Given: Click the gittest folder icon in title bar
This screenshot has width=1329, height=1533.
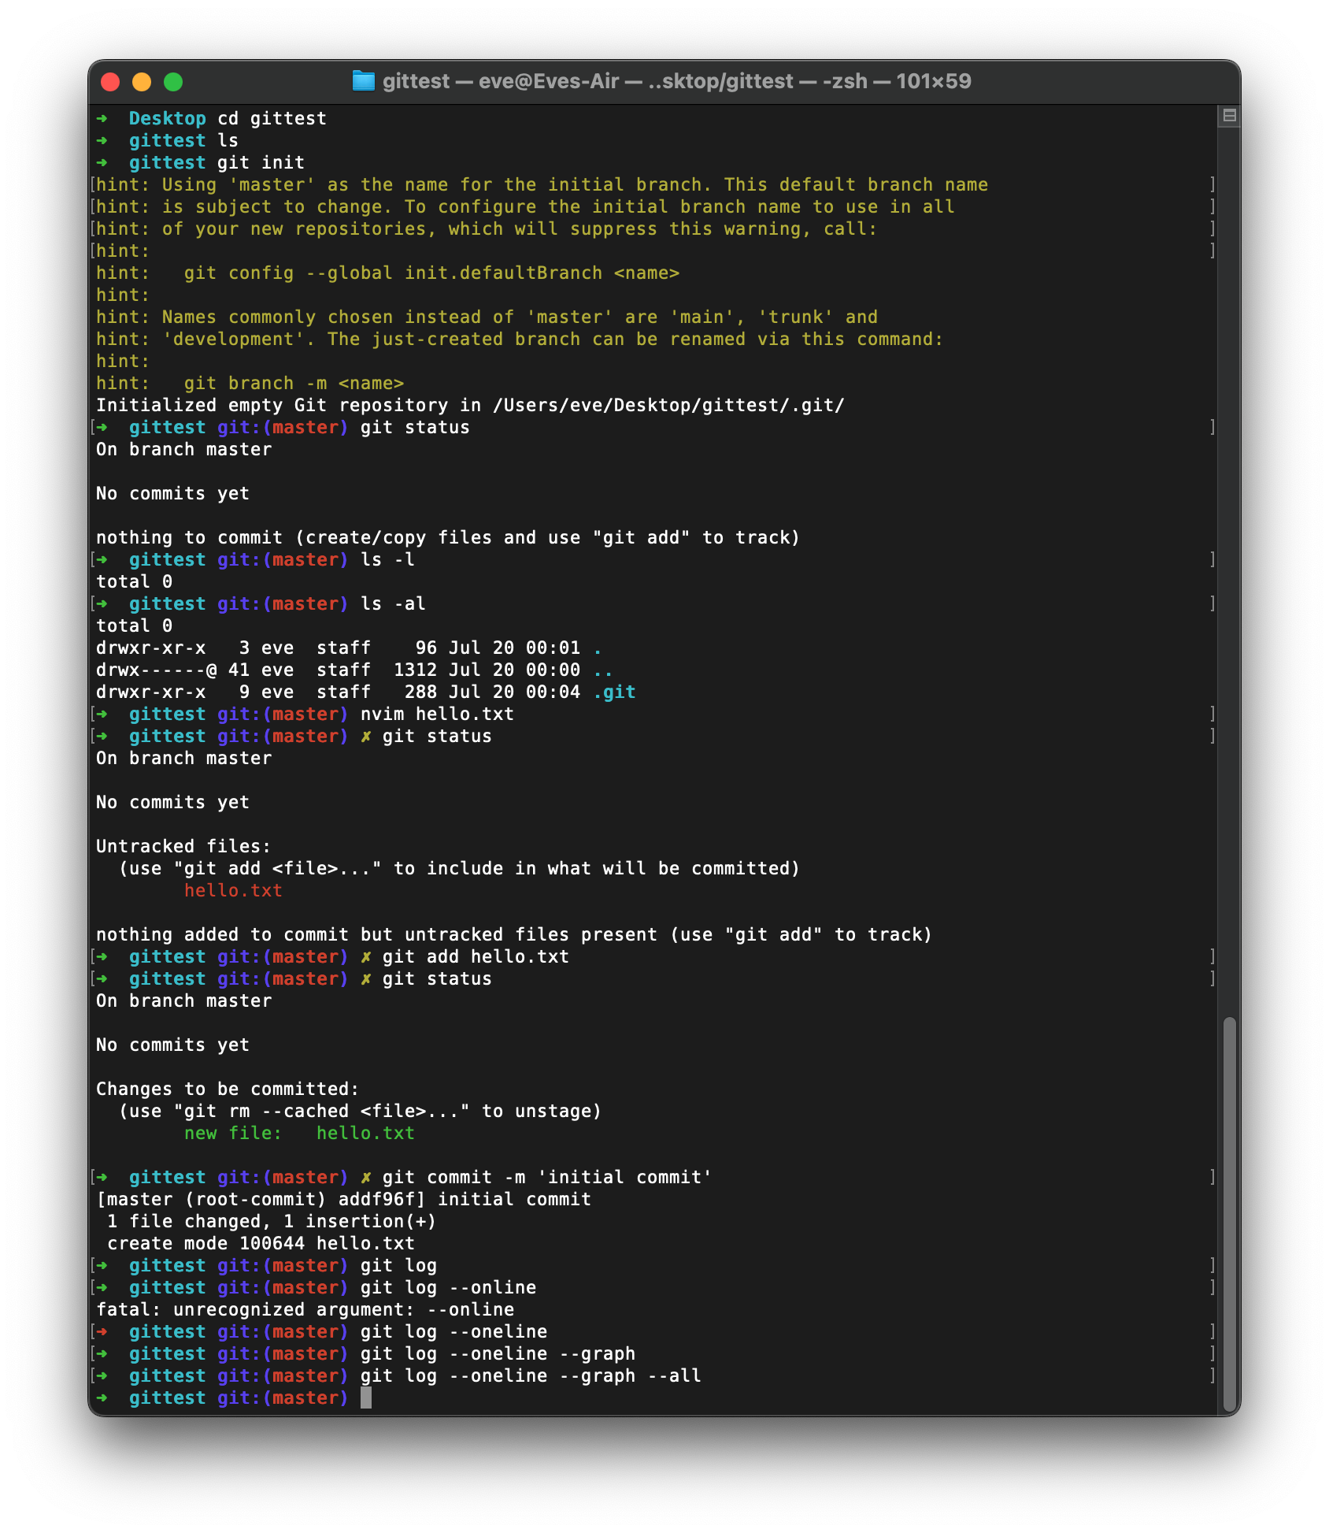Looking at the screenshot, I should click(363, 81).
